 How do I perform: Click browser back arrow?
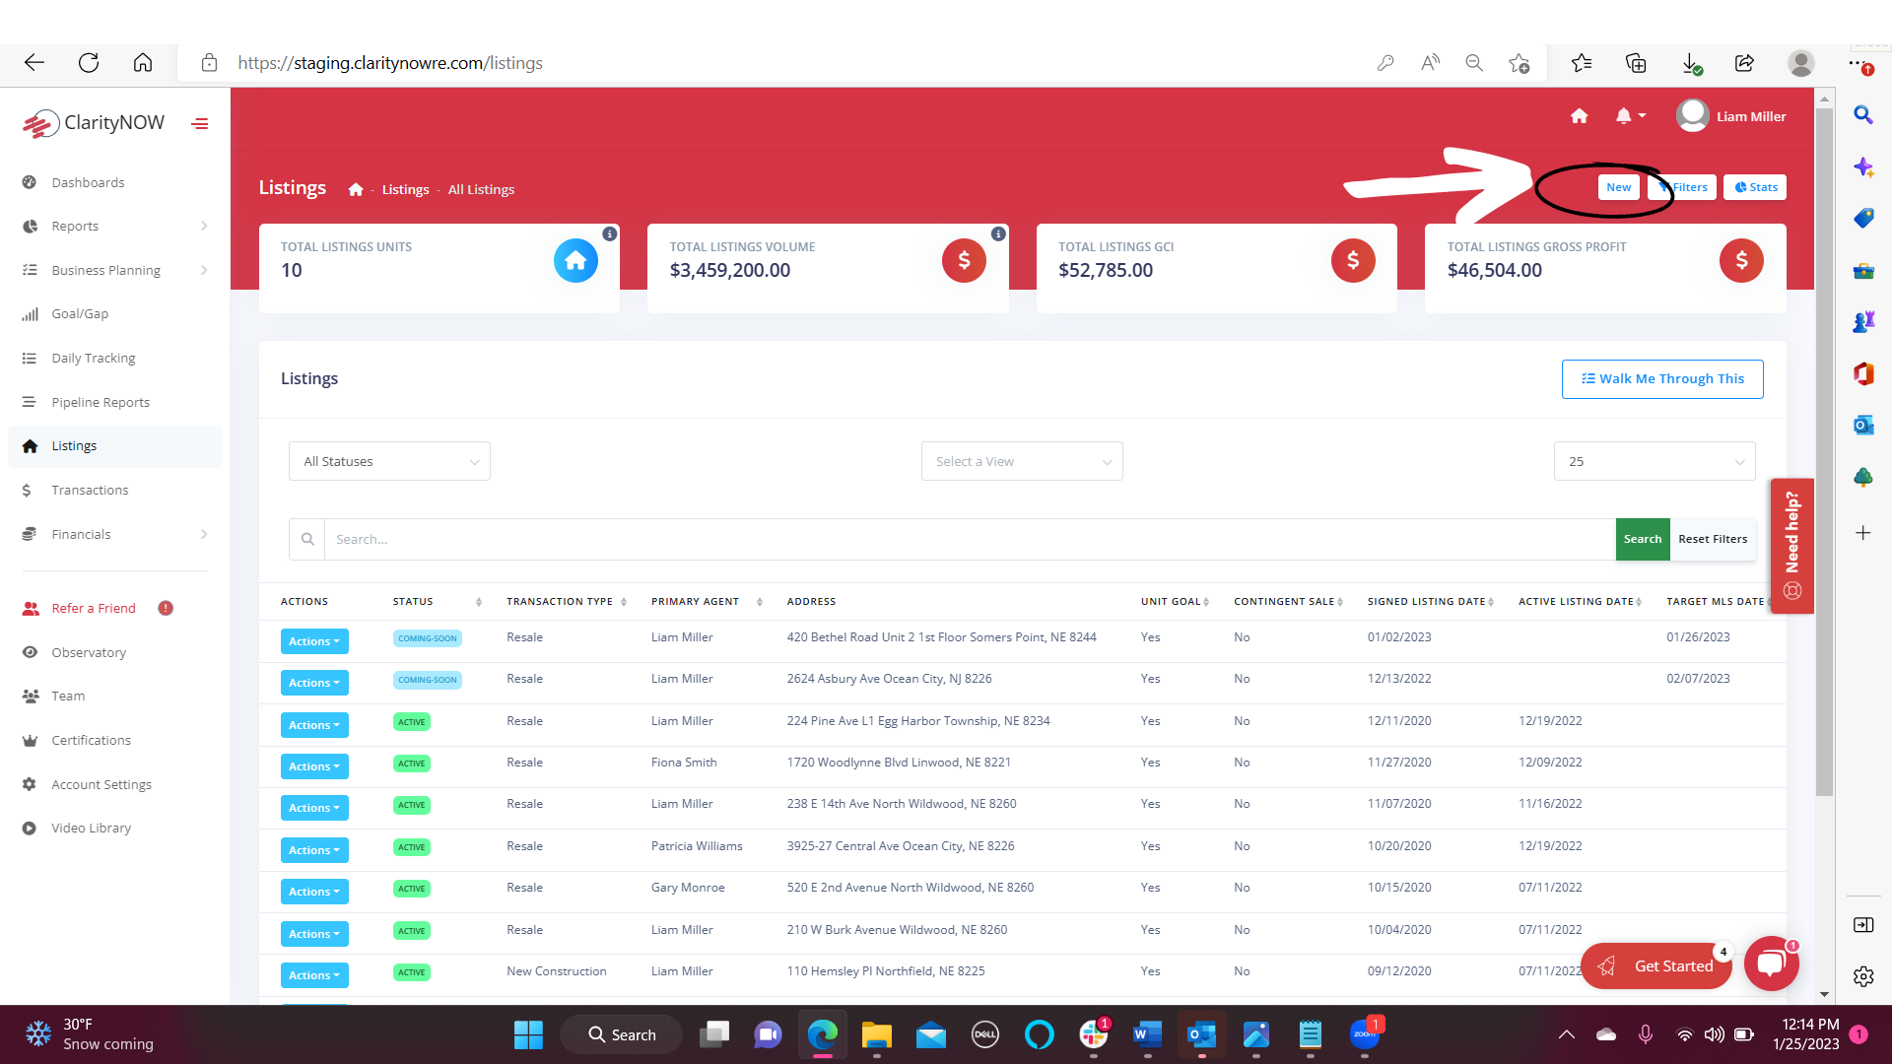point(34,63)
